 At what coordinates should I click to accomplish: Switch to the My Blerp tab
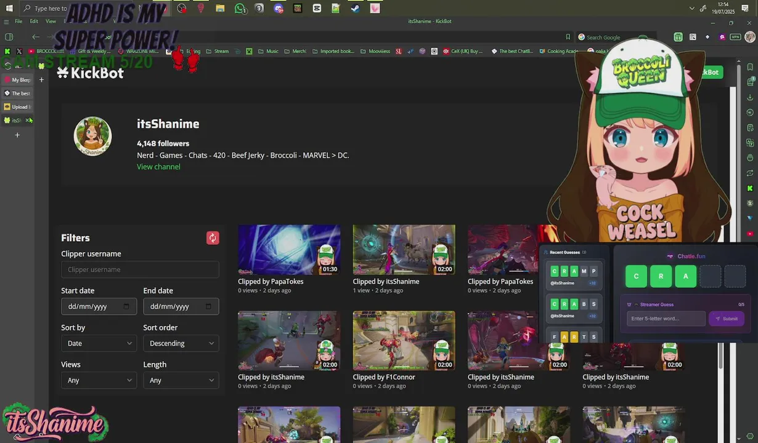click(17, 80)
